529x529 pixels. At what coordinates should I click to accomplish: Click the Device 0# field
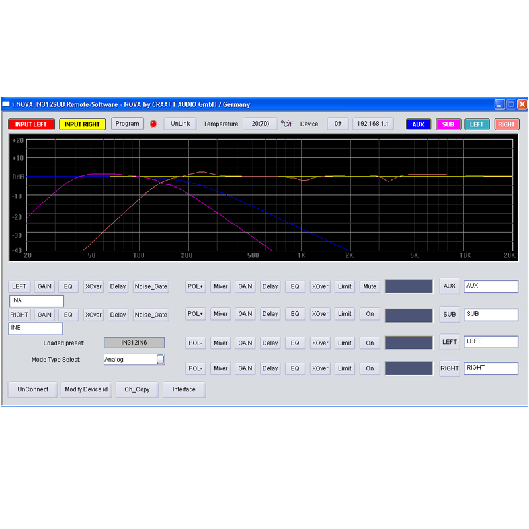338,124
